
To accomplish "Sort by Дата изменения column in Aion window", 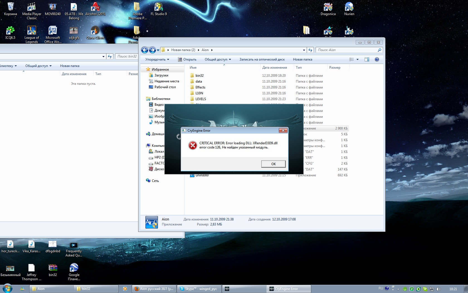I will (x=274, y=68).
